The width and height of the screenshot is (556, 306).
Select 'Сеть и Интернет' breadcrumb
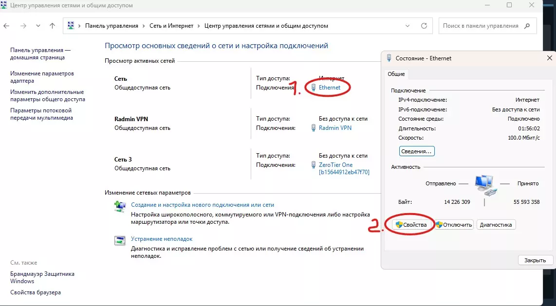pyautogui.click(x=171, y=26)
